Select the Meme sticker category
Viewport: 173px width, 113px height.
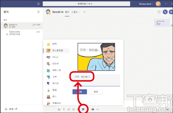click(x=56, y=57)
